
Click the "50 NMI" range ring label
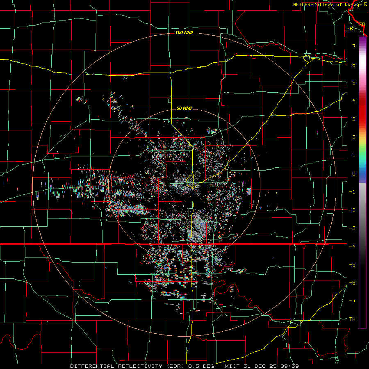(184, 108)
